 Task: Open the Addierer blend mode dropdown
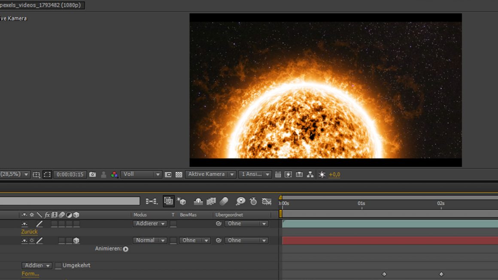pos(149,223)
